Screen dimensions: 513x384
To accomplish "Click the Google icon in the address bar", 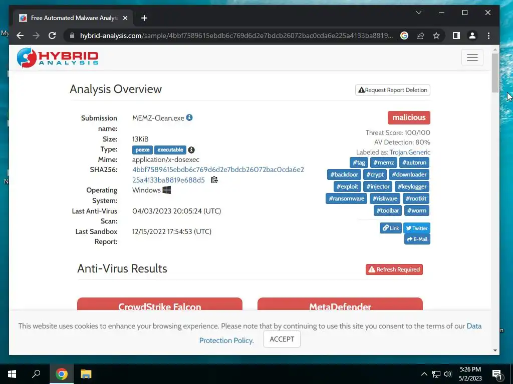I will coord(404,35).
